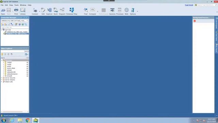
Task: Select the (sa), master connection entry
Action: pyautogui.click(x=17, y=32)
